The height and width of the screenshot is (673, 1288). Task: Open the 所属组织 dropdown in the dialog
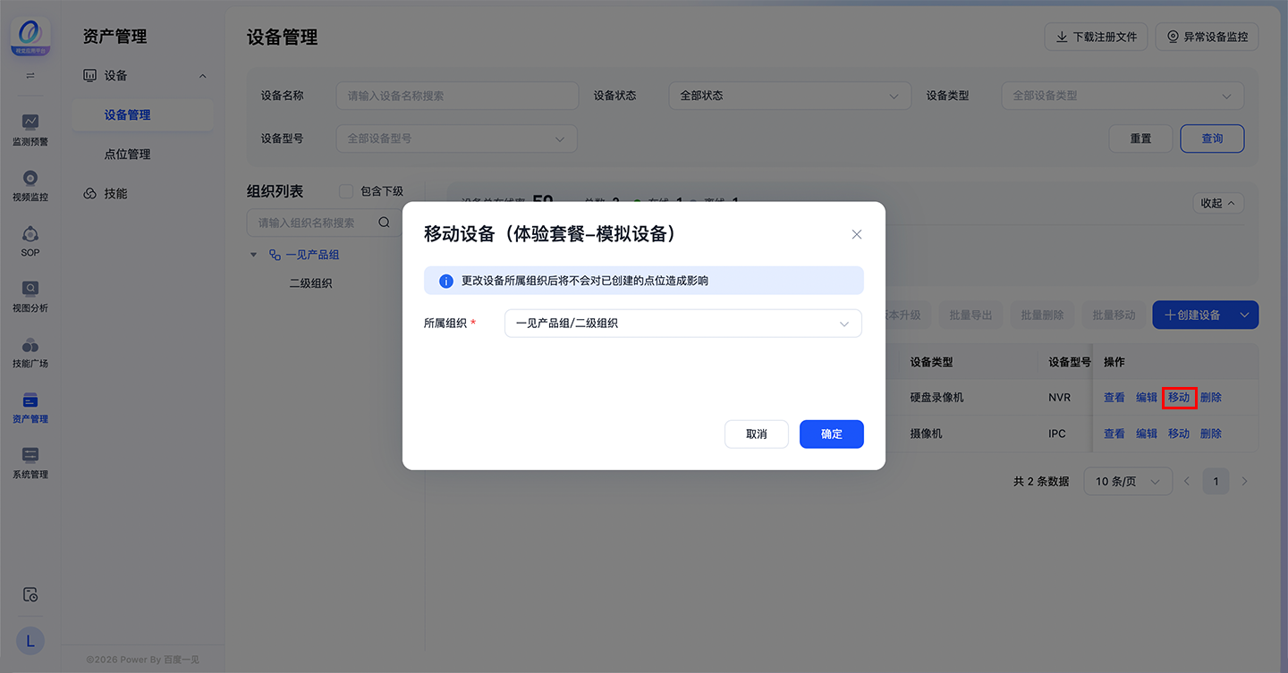click(x=683, y=324)
